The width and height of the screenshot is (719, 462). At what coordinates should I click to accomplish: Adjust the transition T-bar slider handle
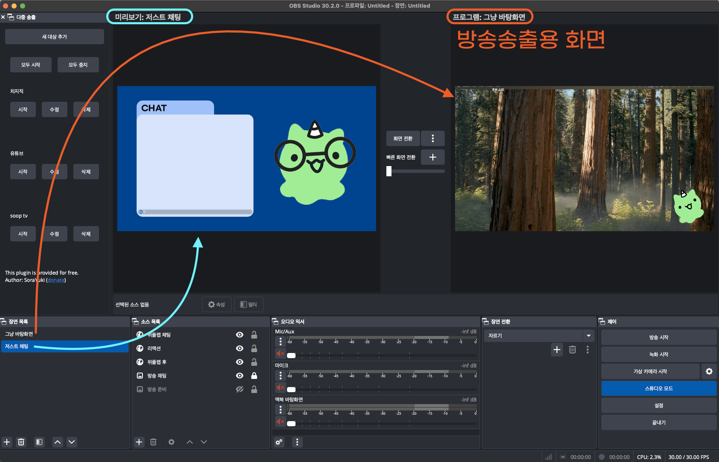[389, 171]
